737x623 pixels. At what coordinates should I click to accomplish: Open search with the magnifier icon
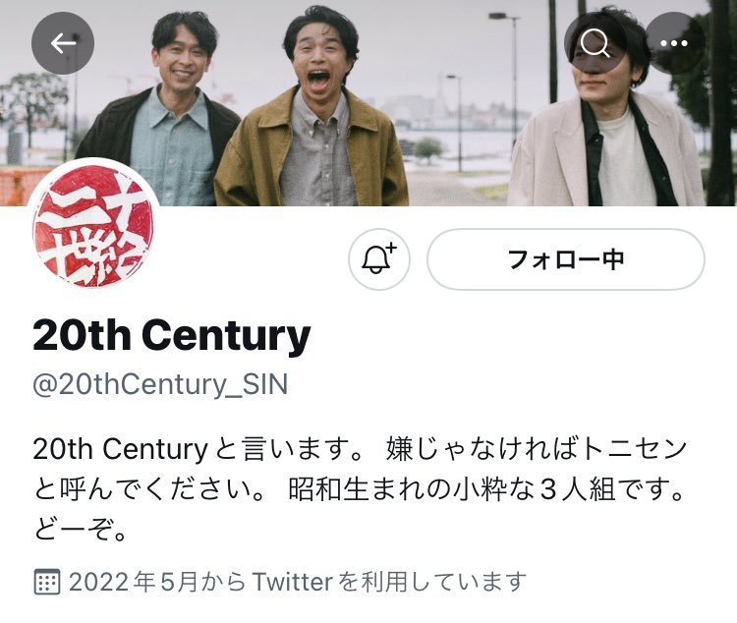pyautogui.click(x=595, y=43)
